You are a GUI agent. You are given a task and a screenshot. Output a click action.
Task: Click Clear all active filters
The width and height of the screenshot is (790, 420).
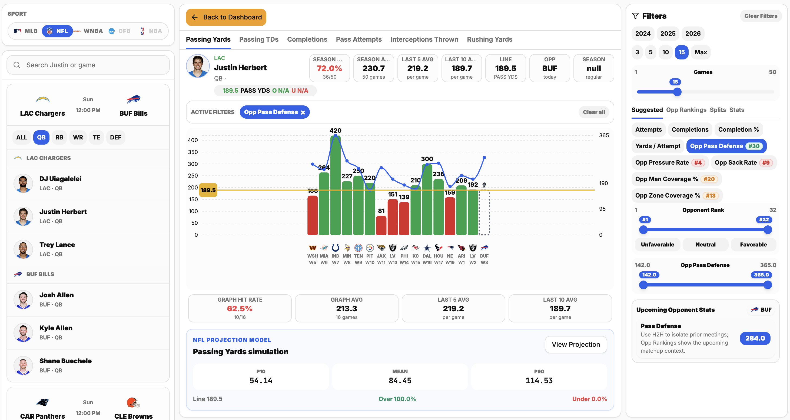point(594,112)
